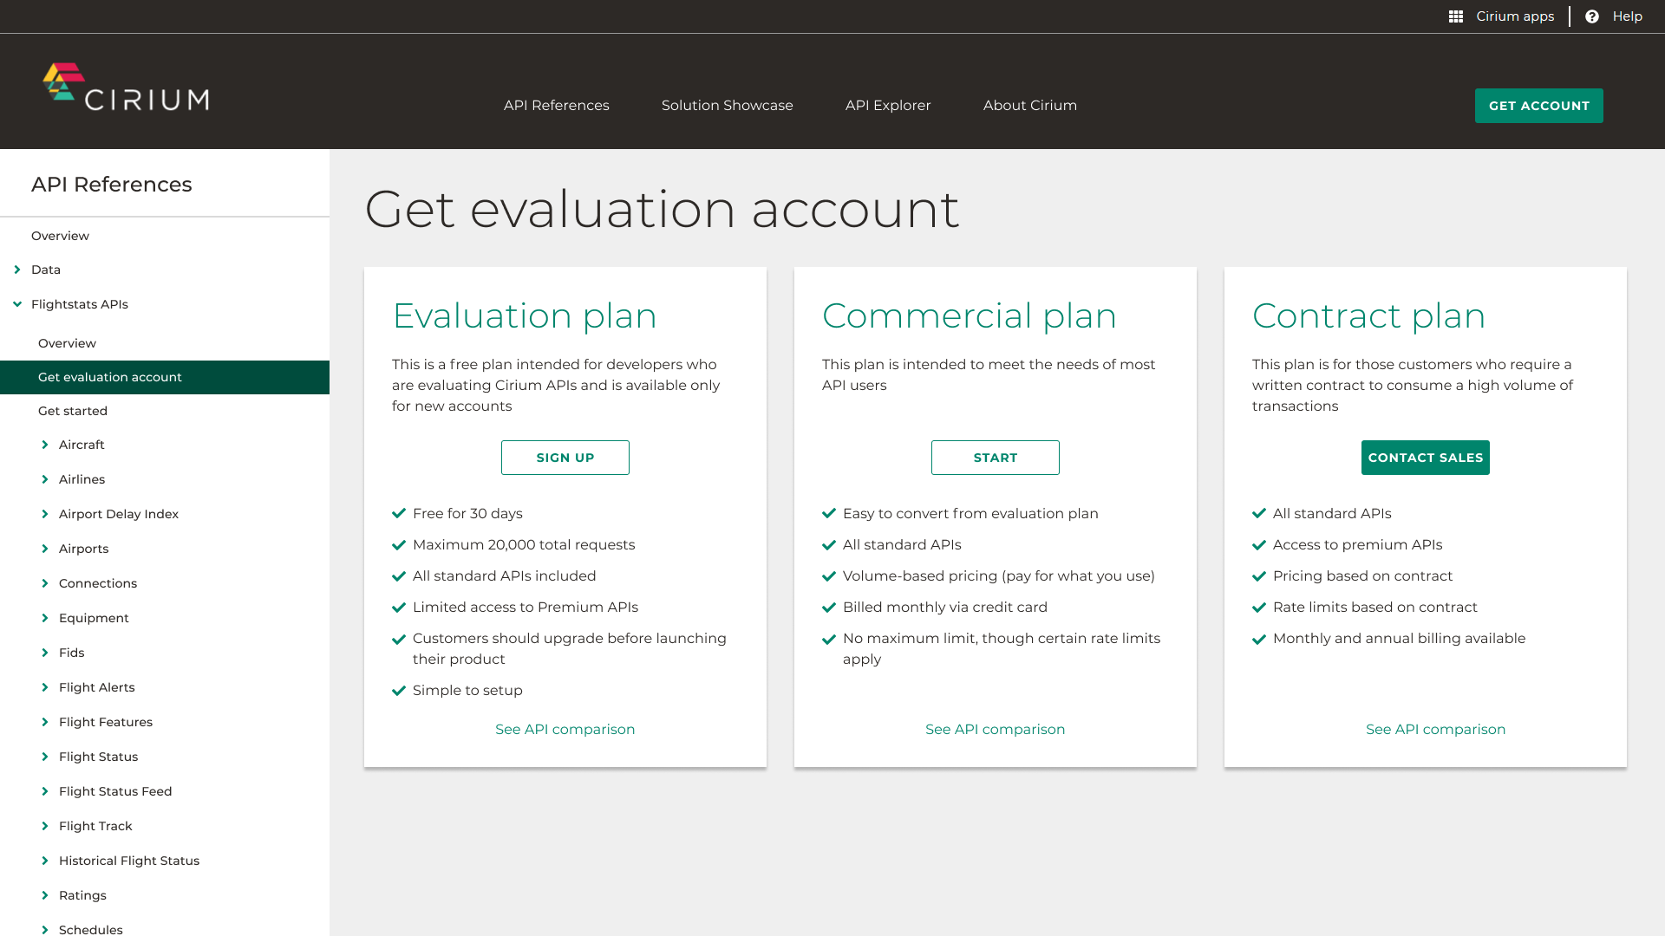Expand the Ratings chevron

pyautogui.click(x=45, y=895)
